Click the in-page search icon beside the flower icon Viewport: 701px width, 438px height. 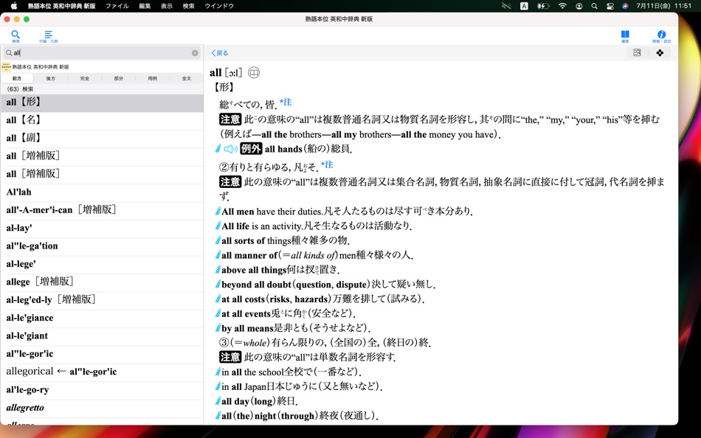[x=637, y=53]
